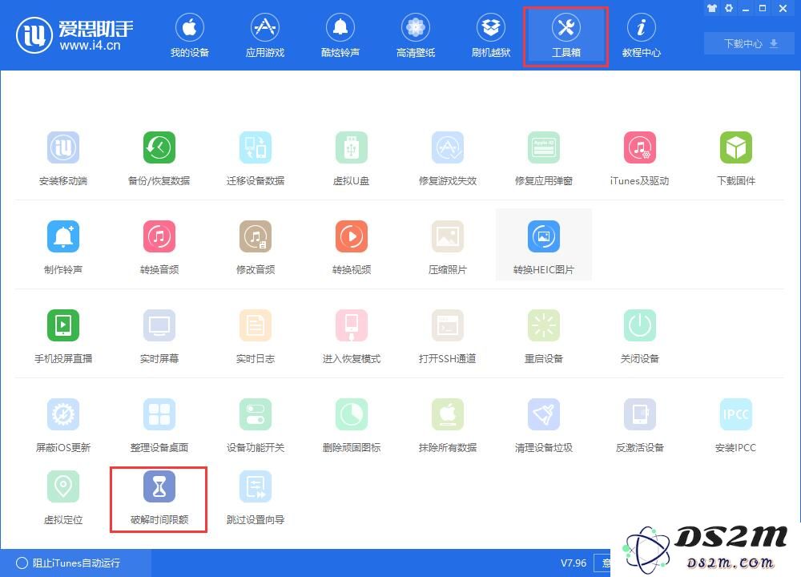
Task: Open 屏蔽iOS更新 tool
Action: pyautogui.click(x=63, y=426)
